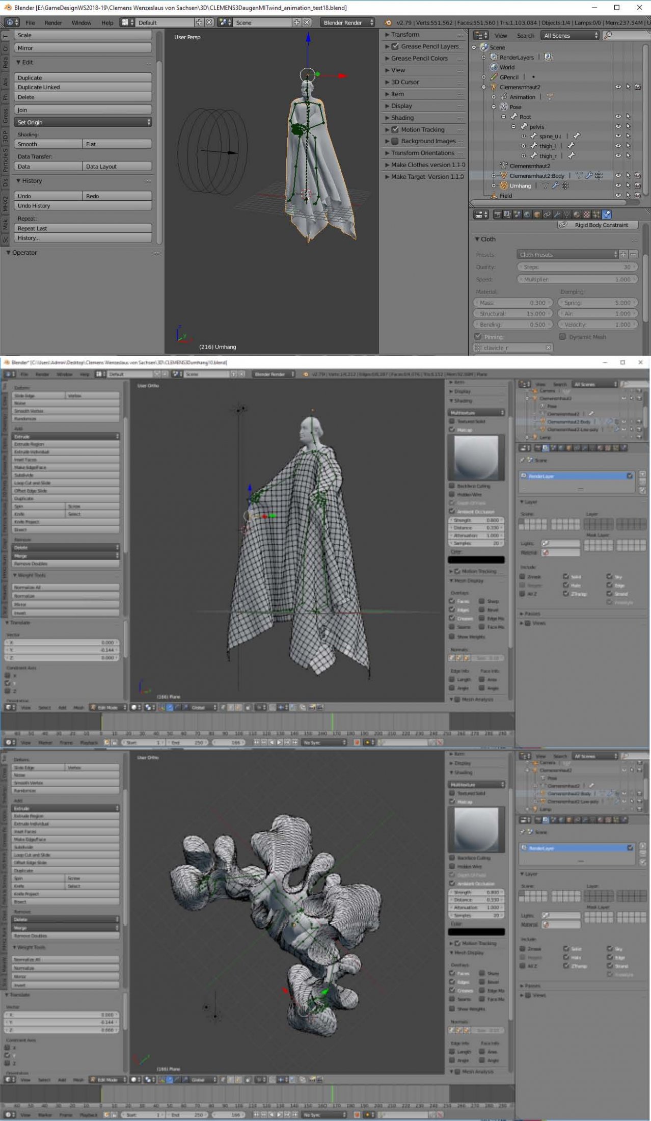Image resolution: width=651 pixels, height=1121 pixels.
Task: Open Set Origin dropdown
Action: 83,122
